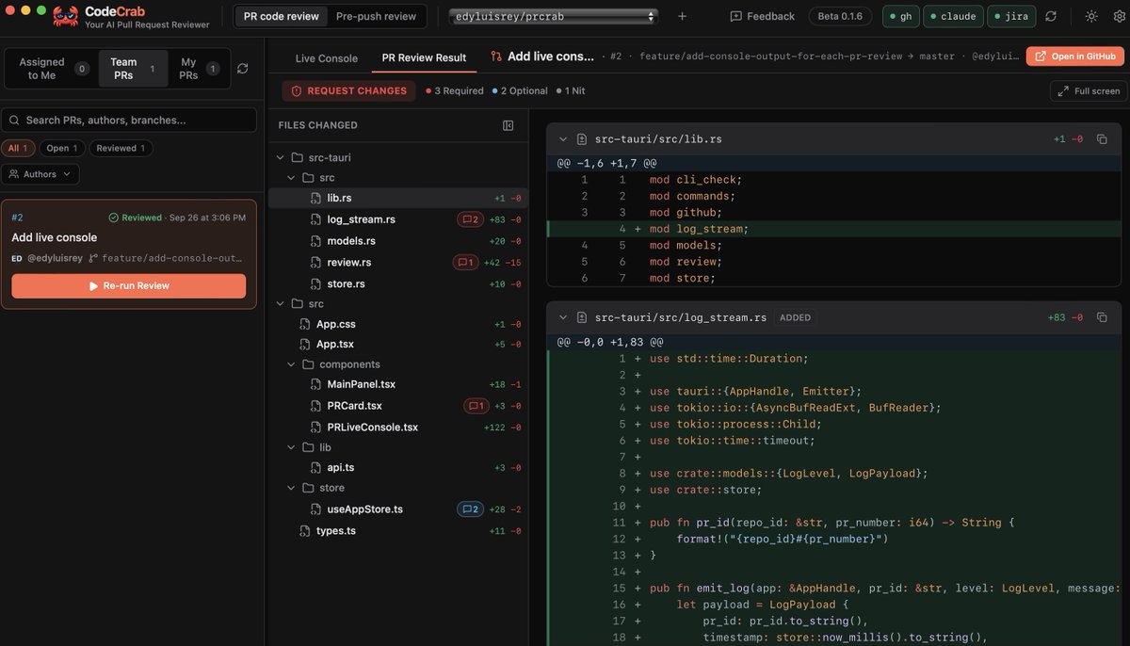Add a repository with the plus icon
This screenshot has width=1130, height=646.
[x=682, y=16]
